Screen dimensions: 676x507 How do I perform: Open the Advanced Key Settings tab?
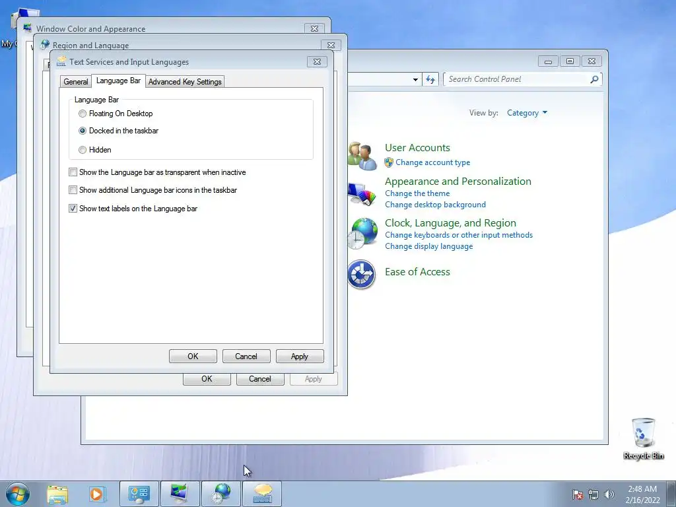pyautogui.click(x=185, y=81)
